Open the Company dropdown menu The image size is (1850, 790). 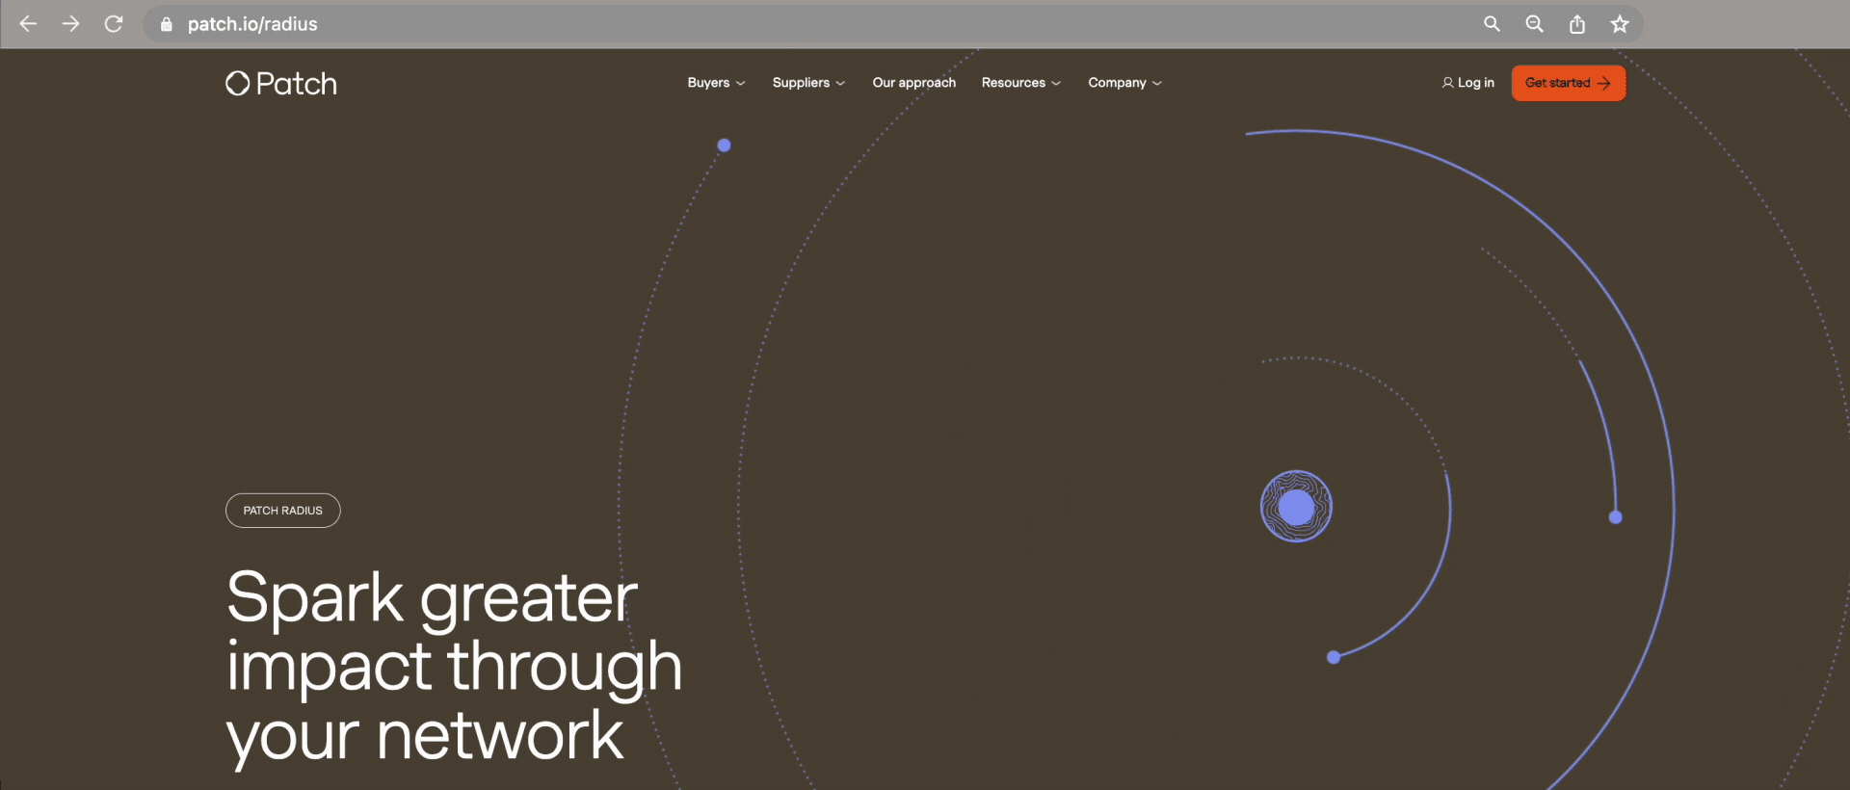1124,83
